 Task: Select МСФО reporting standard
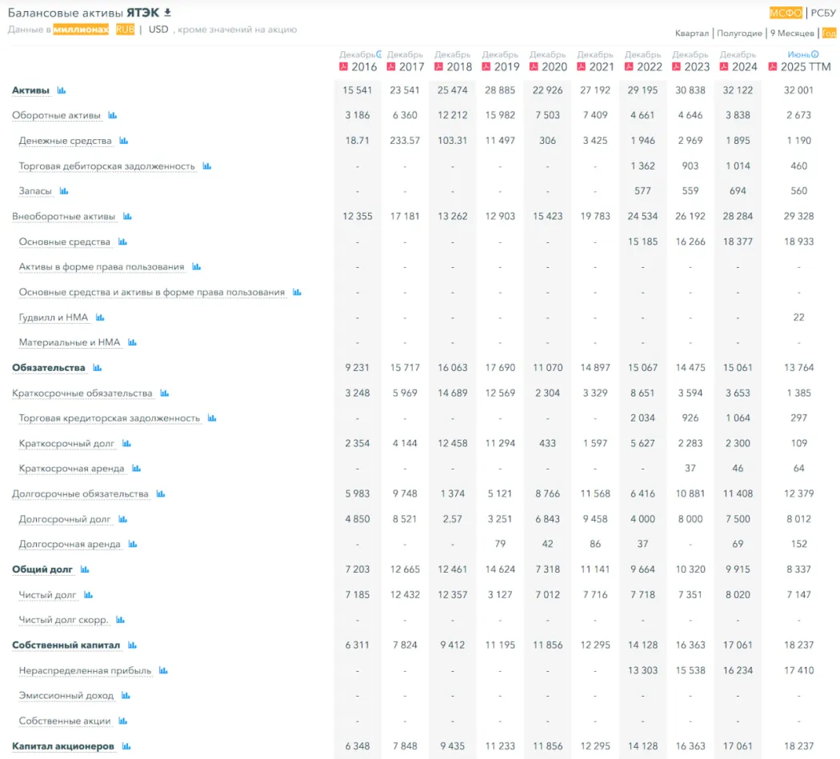pos(786,13)
